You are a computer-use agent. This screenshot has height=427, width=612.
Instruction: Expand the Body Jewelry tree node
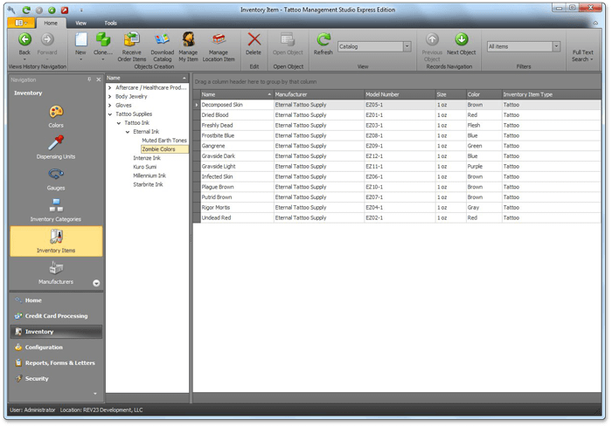point(109,96)
